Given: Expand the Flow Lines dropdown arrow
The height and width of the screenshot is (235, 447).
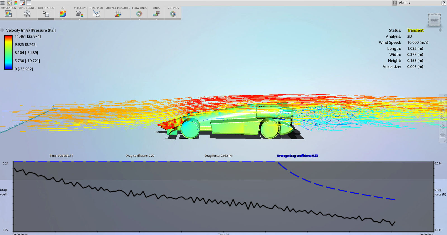Looking at the screenshot, I should 139,19.
